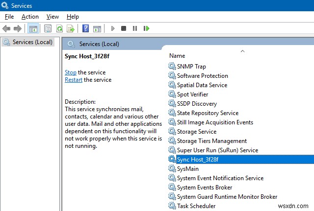Open the blue Help toolbar icon
314x211 pixels.
(85, 28)
